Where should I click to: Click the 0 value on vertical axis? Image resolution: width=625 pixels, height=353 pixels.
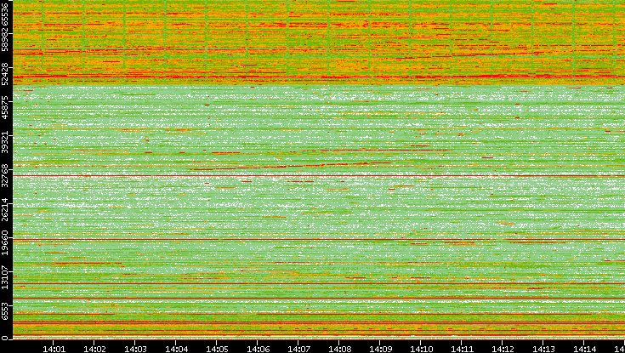click(4, 339)
